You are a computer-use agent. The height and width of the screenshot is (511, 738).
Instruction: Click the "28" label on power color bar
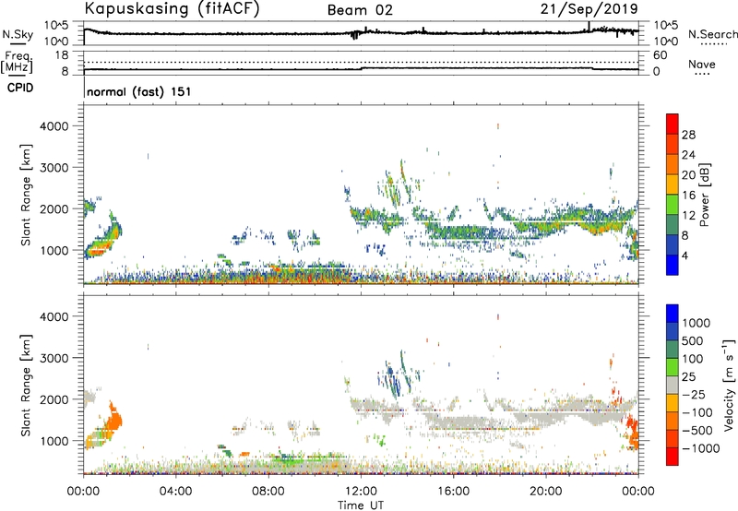[x=688, y=135]
